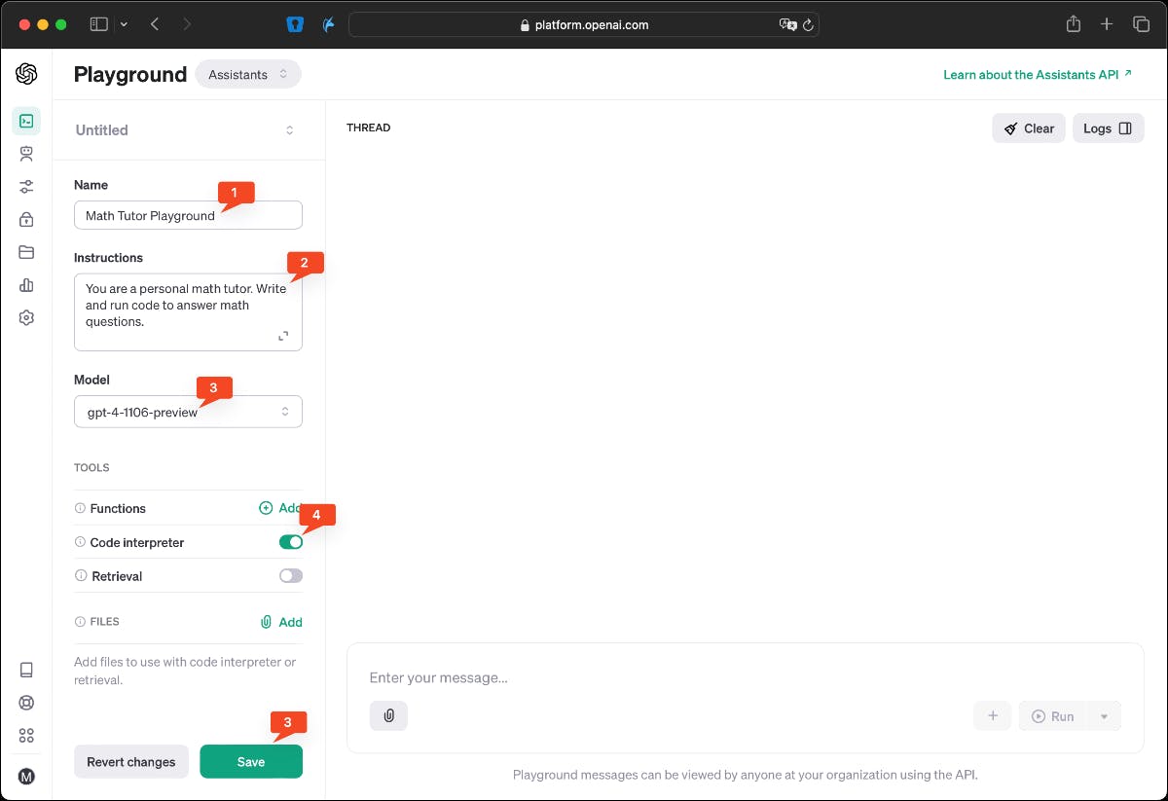This screenshot has height=801, width=1168.
Task: Add files with the FILES Add link
Action: [281, 622]
